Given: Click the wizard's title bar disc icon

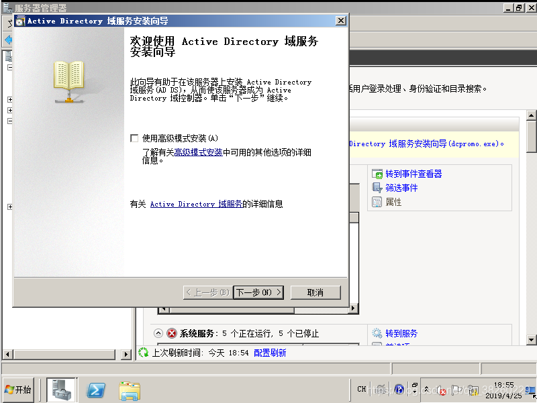Looking at the screenshot, I should [20, 21].
